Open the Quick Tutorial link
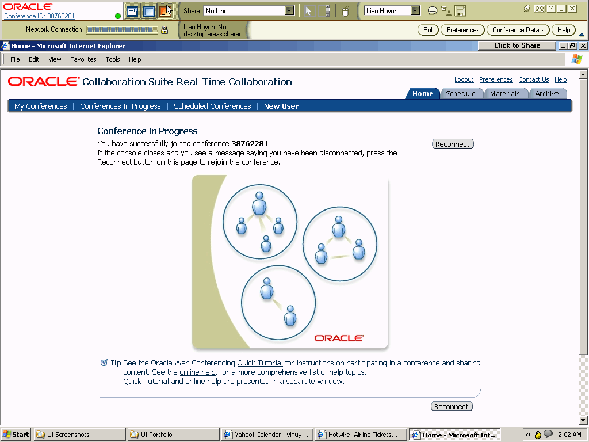 coord(260,363)
